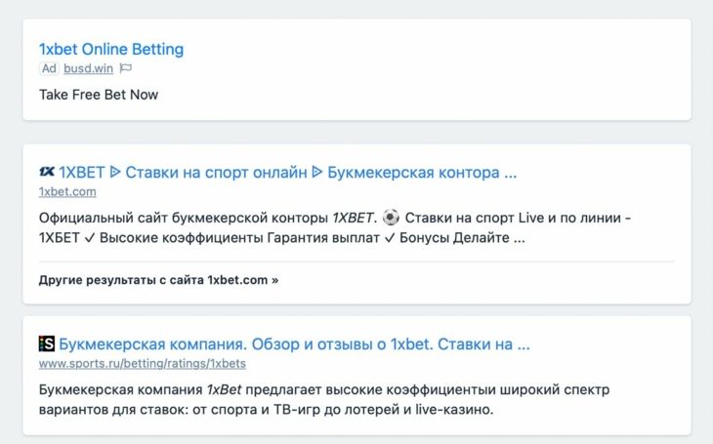The image size is (713, 444).
Task: Click the checkmark before Высокие коэффициенты
Action: coord(90,238)
